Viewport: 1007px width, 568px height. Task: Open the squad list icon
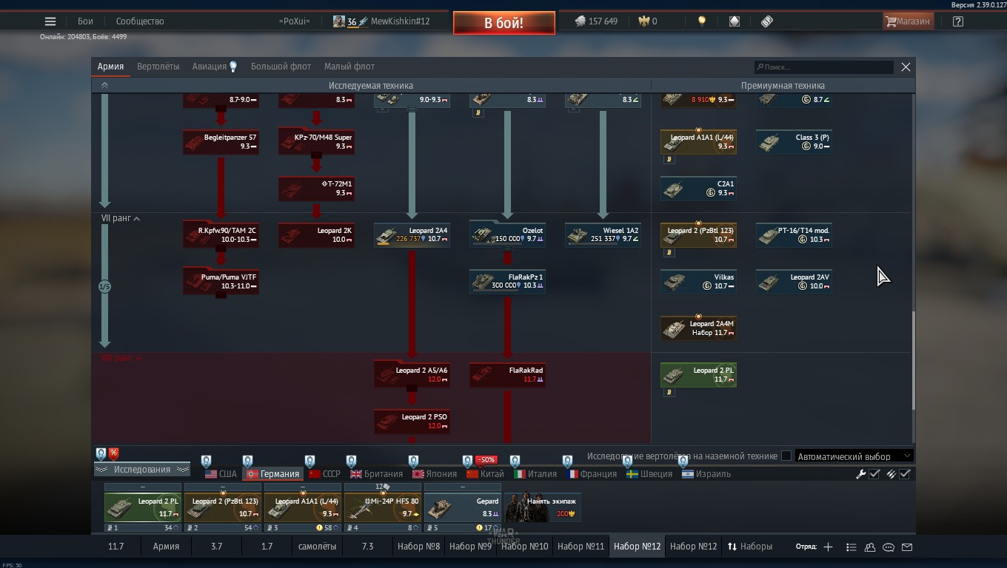851,547
